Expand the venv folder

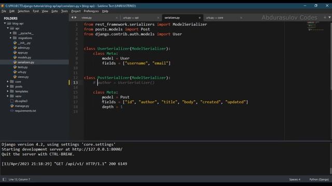8,96
